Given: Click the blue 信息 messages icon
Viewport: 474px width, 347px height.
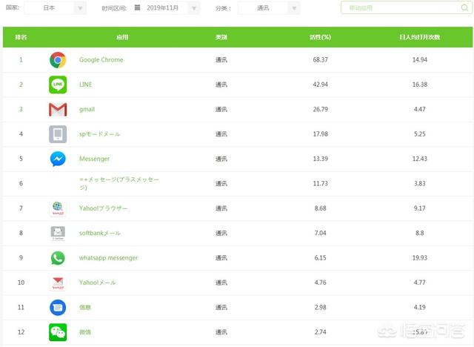Looking at the screenshot, I should pos(58,308).
